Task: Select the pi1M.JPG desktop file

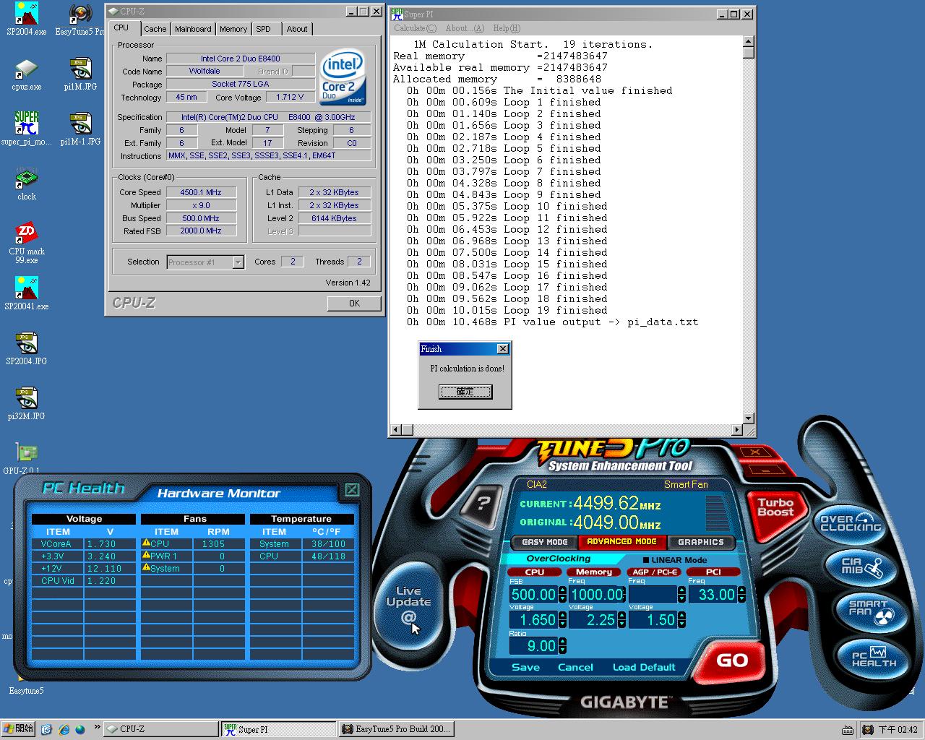Action: pos(80,74)
